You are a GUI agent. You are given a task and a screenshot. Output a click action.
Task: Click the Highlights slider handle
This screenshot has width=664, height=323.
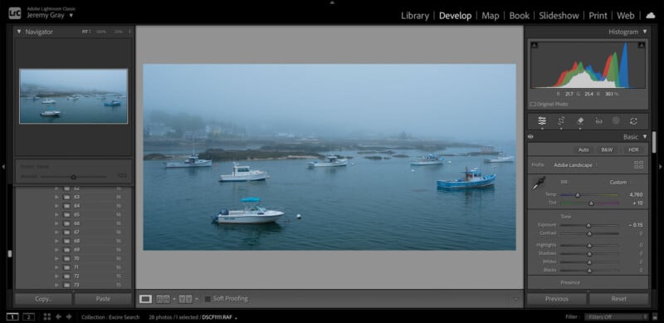[589, 246]
